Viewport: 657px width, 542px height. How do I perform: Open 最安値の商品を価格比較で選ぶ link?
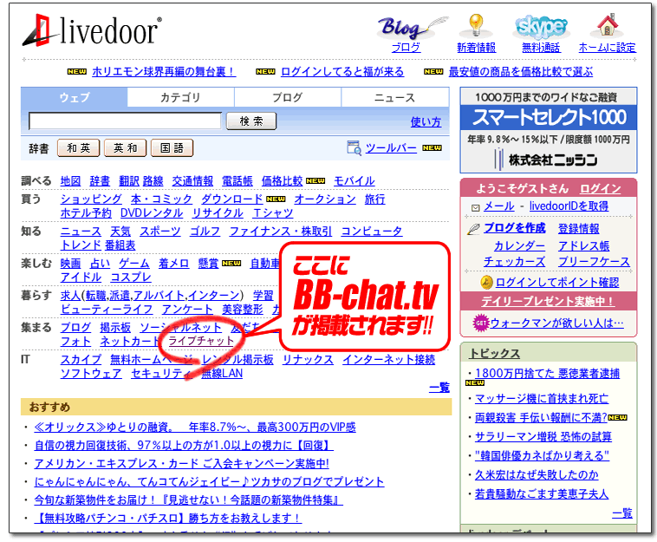521,72
